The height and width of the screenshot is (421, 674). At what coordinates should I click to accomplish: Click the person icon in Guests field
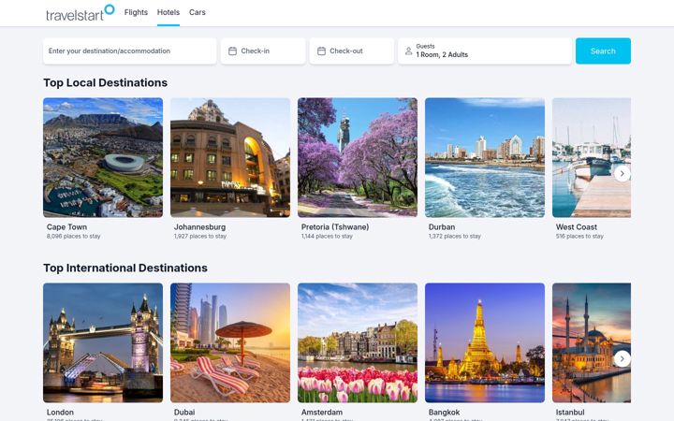[x=409, y=51]
